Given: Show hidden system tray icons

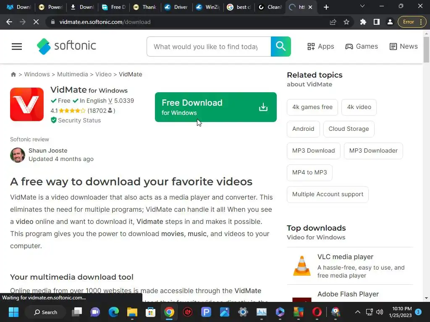Looking at the screenshot, I should coord(358,312).
